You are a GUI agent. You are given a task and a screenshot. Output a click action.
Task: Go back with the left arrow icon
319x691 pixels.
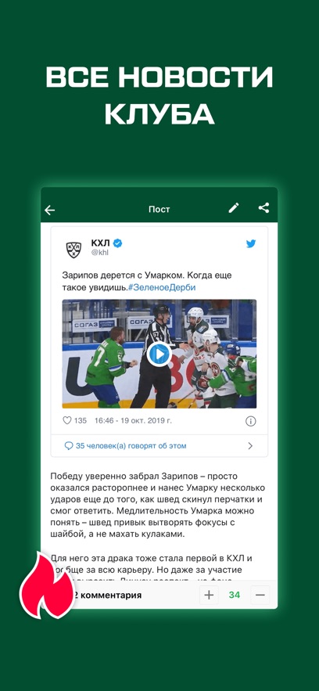click(x=50, y=211)
